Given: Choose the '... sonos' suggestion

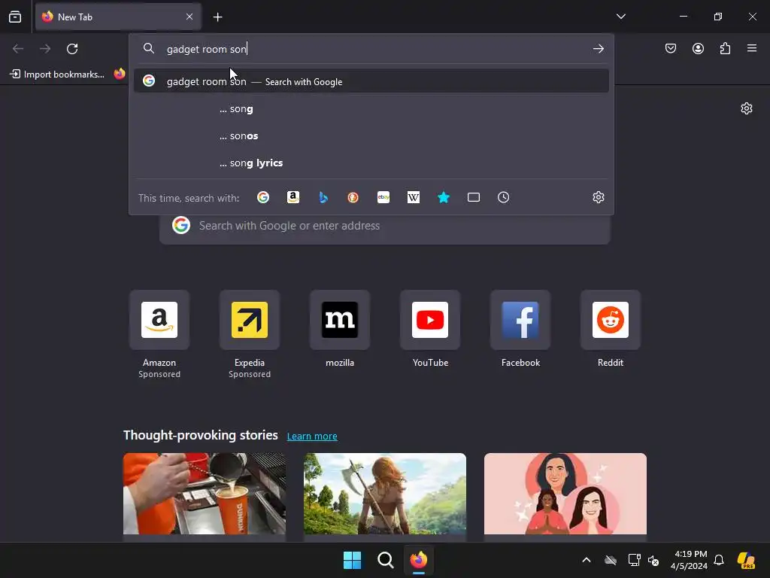Looking at the screenshot, I should pos(371,135).
